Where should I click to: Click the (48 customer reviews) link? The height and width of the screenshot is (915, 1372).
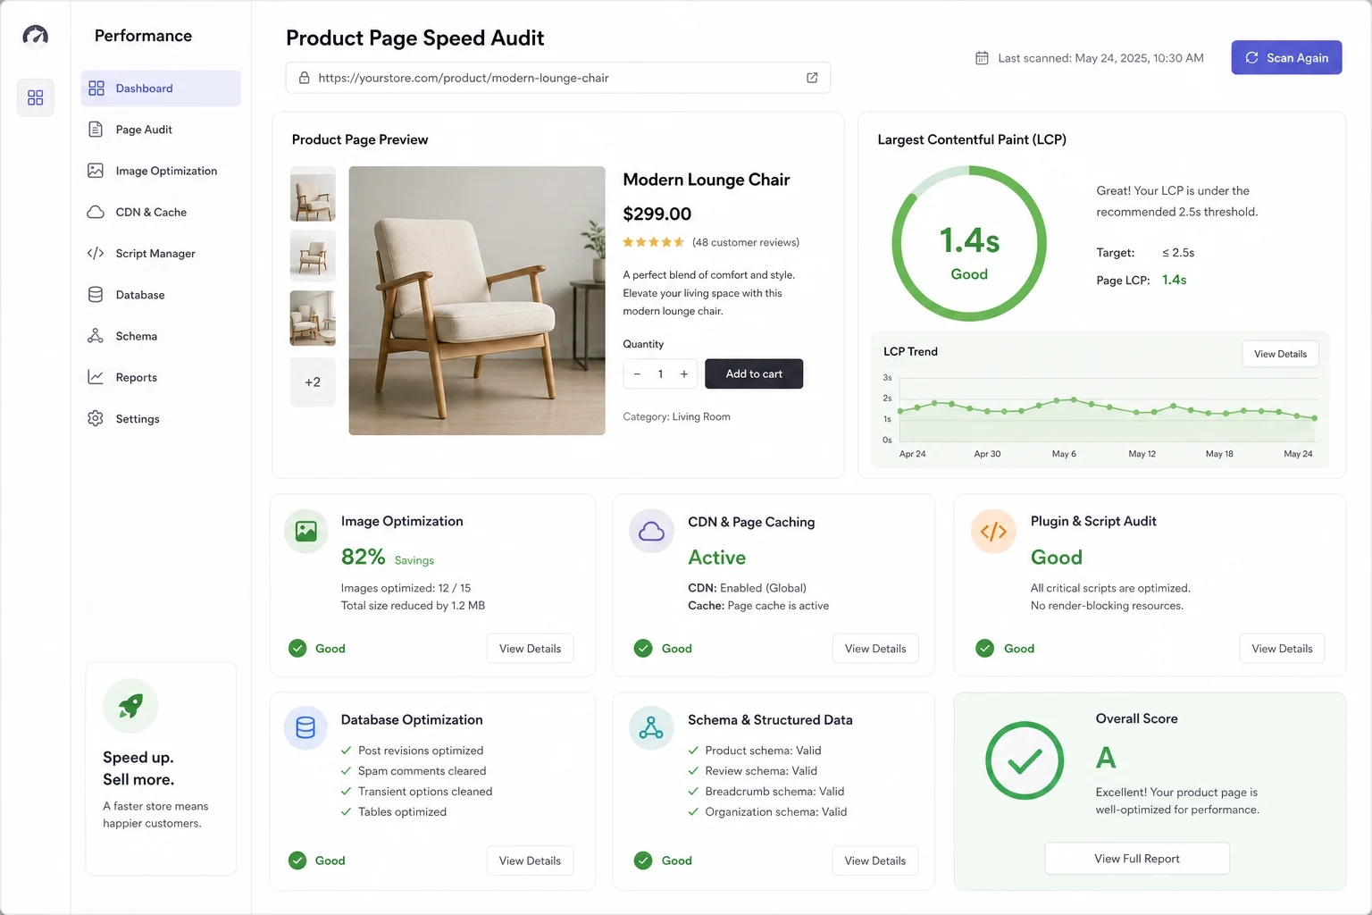[x=746, y=242]
